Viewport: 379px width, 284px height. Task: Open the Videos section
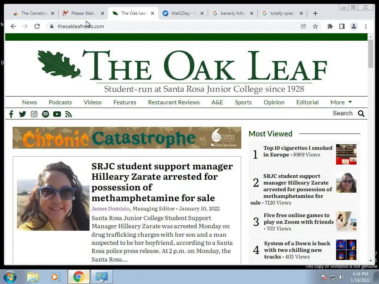click(x=93, y=102)
